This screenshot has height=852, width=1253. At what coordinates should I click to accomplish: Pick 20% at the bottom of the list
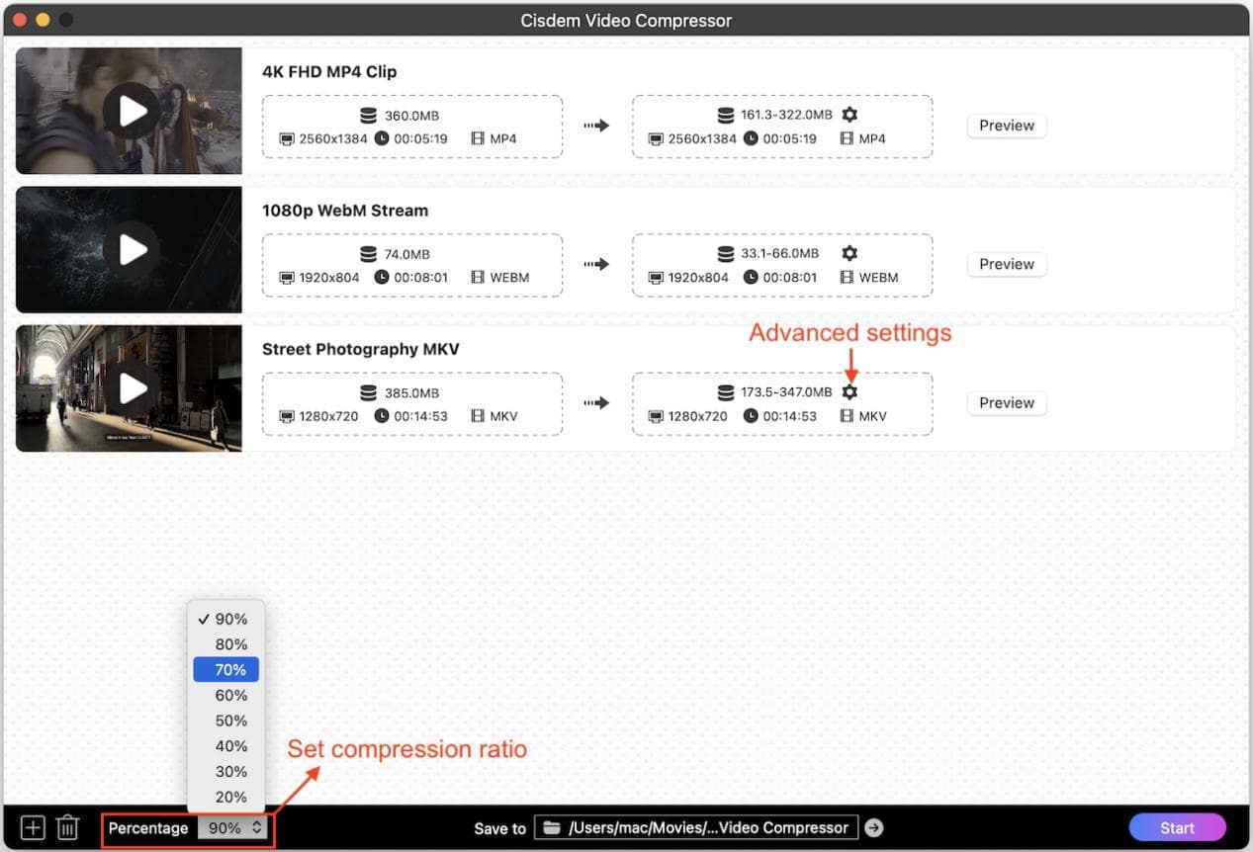tap(226, 797)
